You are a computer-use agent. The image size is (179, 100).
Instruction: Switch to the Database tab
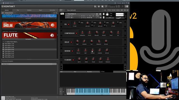(29, 10)
